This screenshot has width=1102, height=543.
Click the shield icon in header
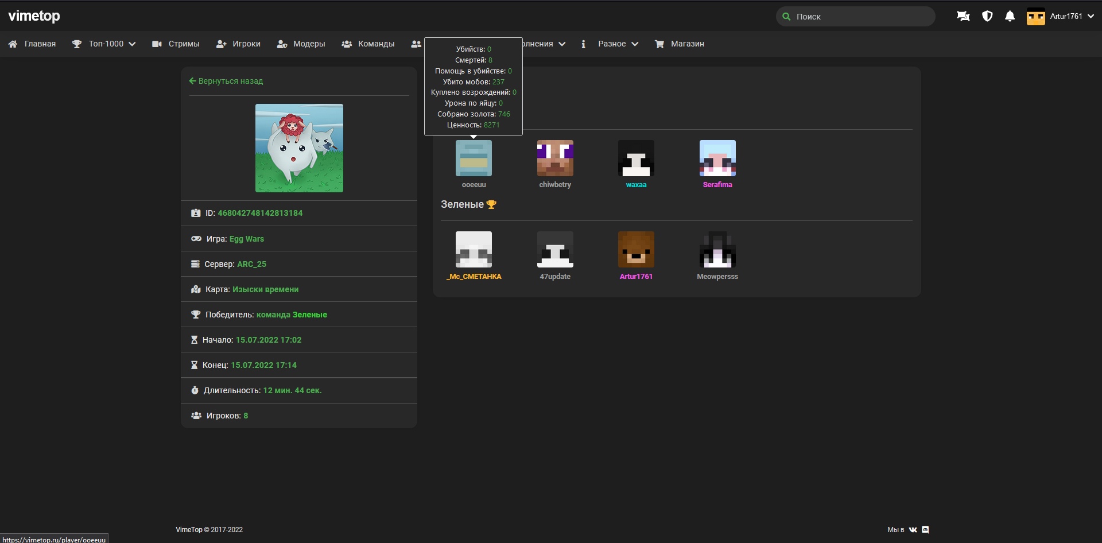coord(987,17)
